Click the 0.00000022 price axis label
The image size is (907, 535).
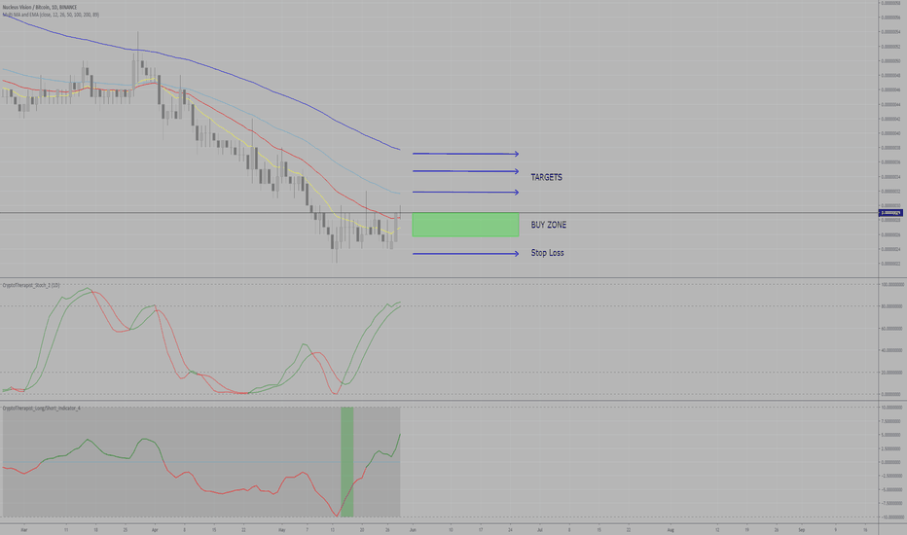[x=890, y=264]
